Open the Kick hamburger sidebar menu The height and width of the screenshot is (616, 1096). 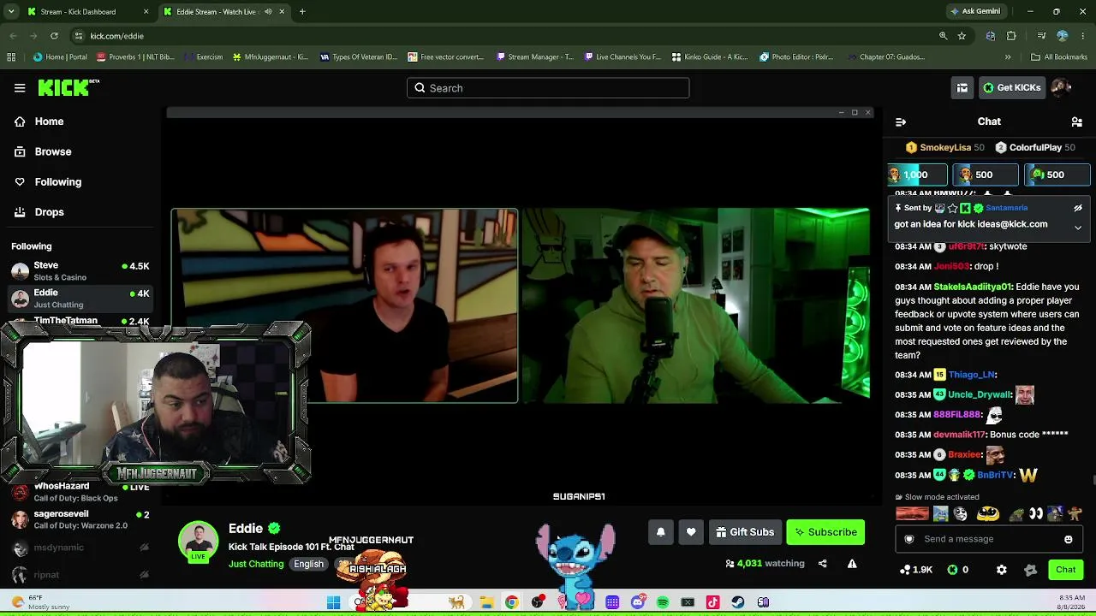pos(20,87)
